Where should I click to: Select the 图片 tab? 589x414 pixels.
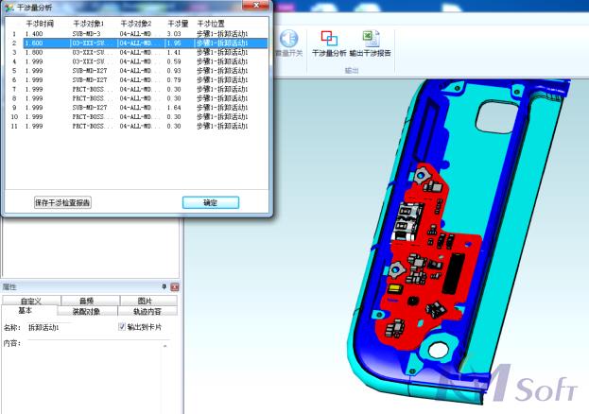tap(145, 301)
